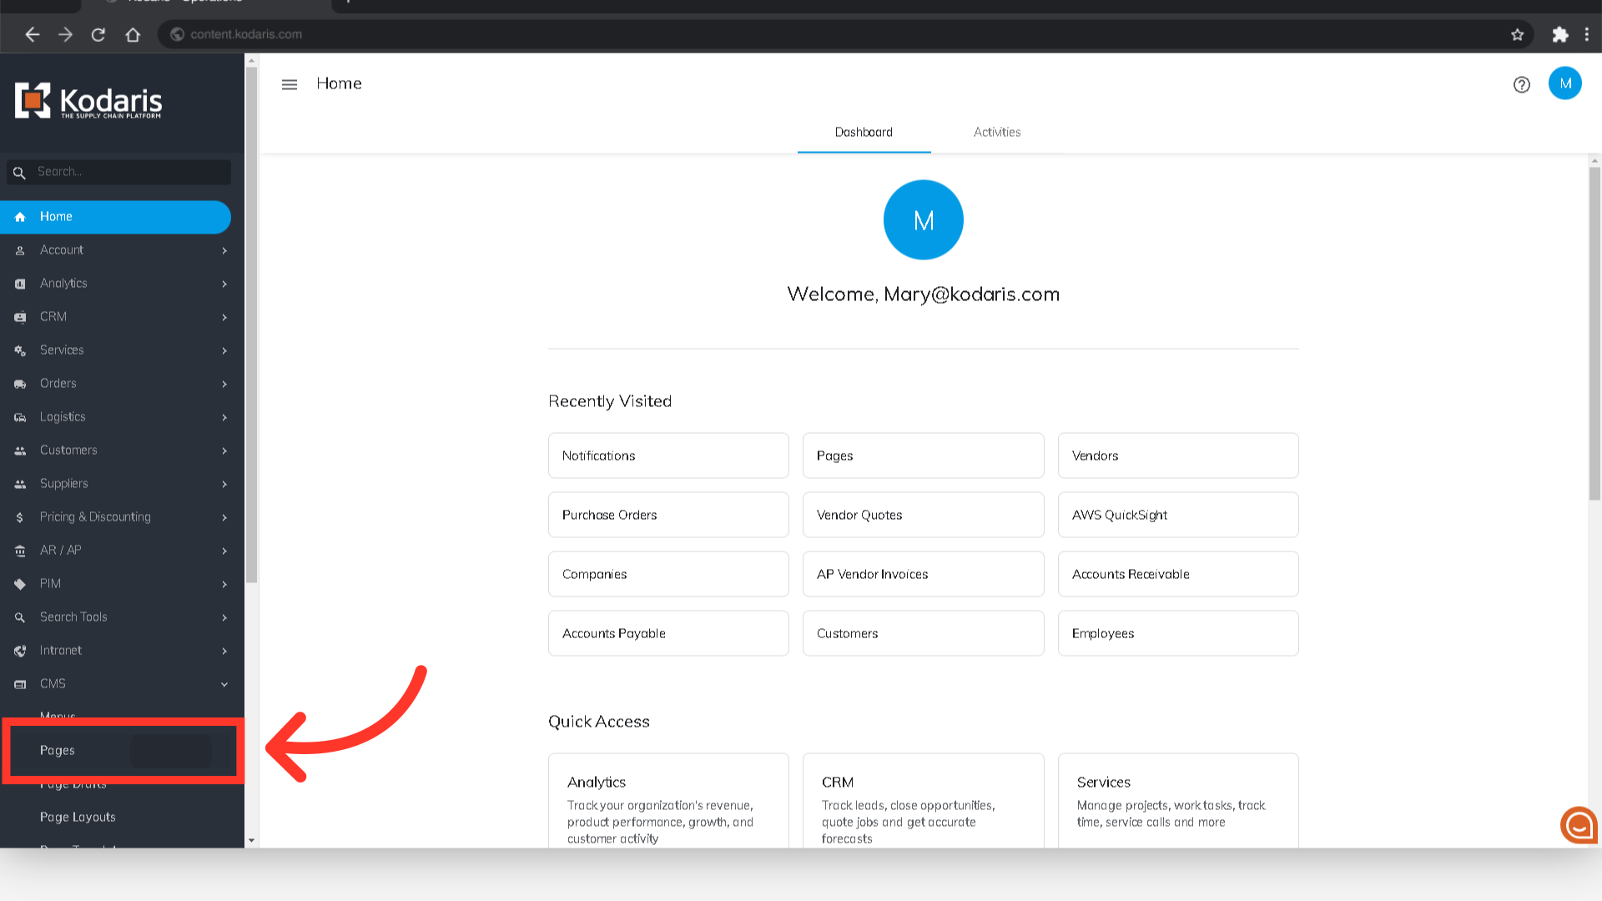Open the chat support bubble icon
Viewport: 1602px width, 901px height.
[x=1579, y=825]
